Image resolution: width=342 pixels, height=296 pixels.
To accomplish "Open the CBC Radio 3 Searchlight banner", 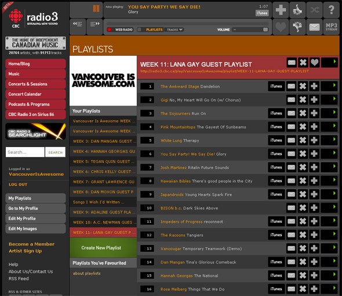I will click(35, 131).
